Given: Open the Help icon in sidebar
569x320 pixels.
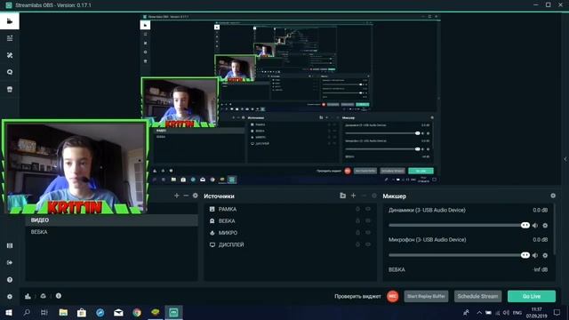Looking at the screenshot, I should pyautogui.click(x=10, y=280).
